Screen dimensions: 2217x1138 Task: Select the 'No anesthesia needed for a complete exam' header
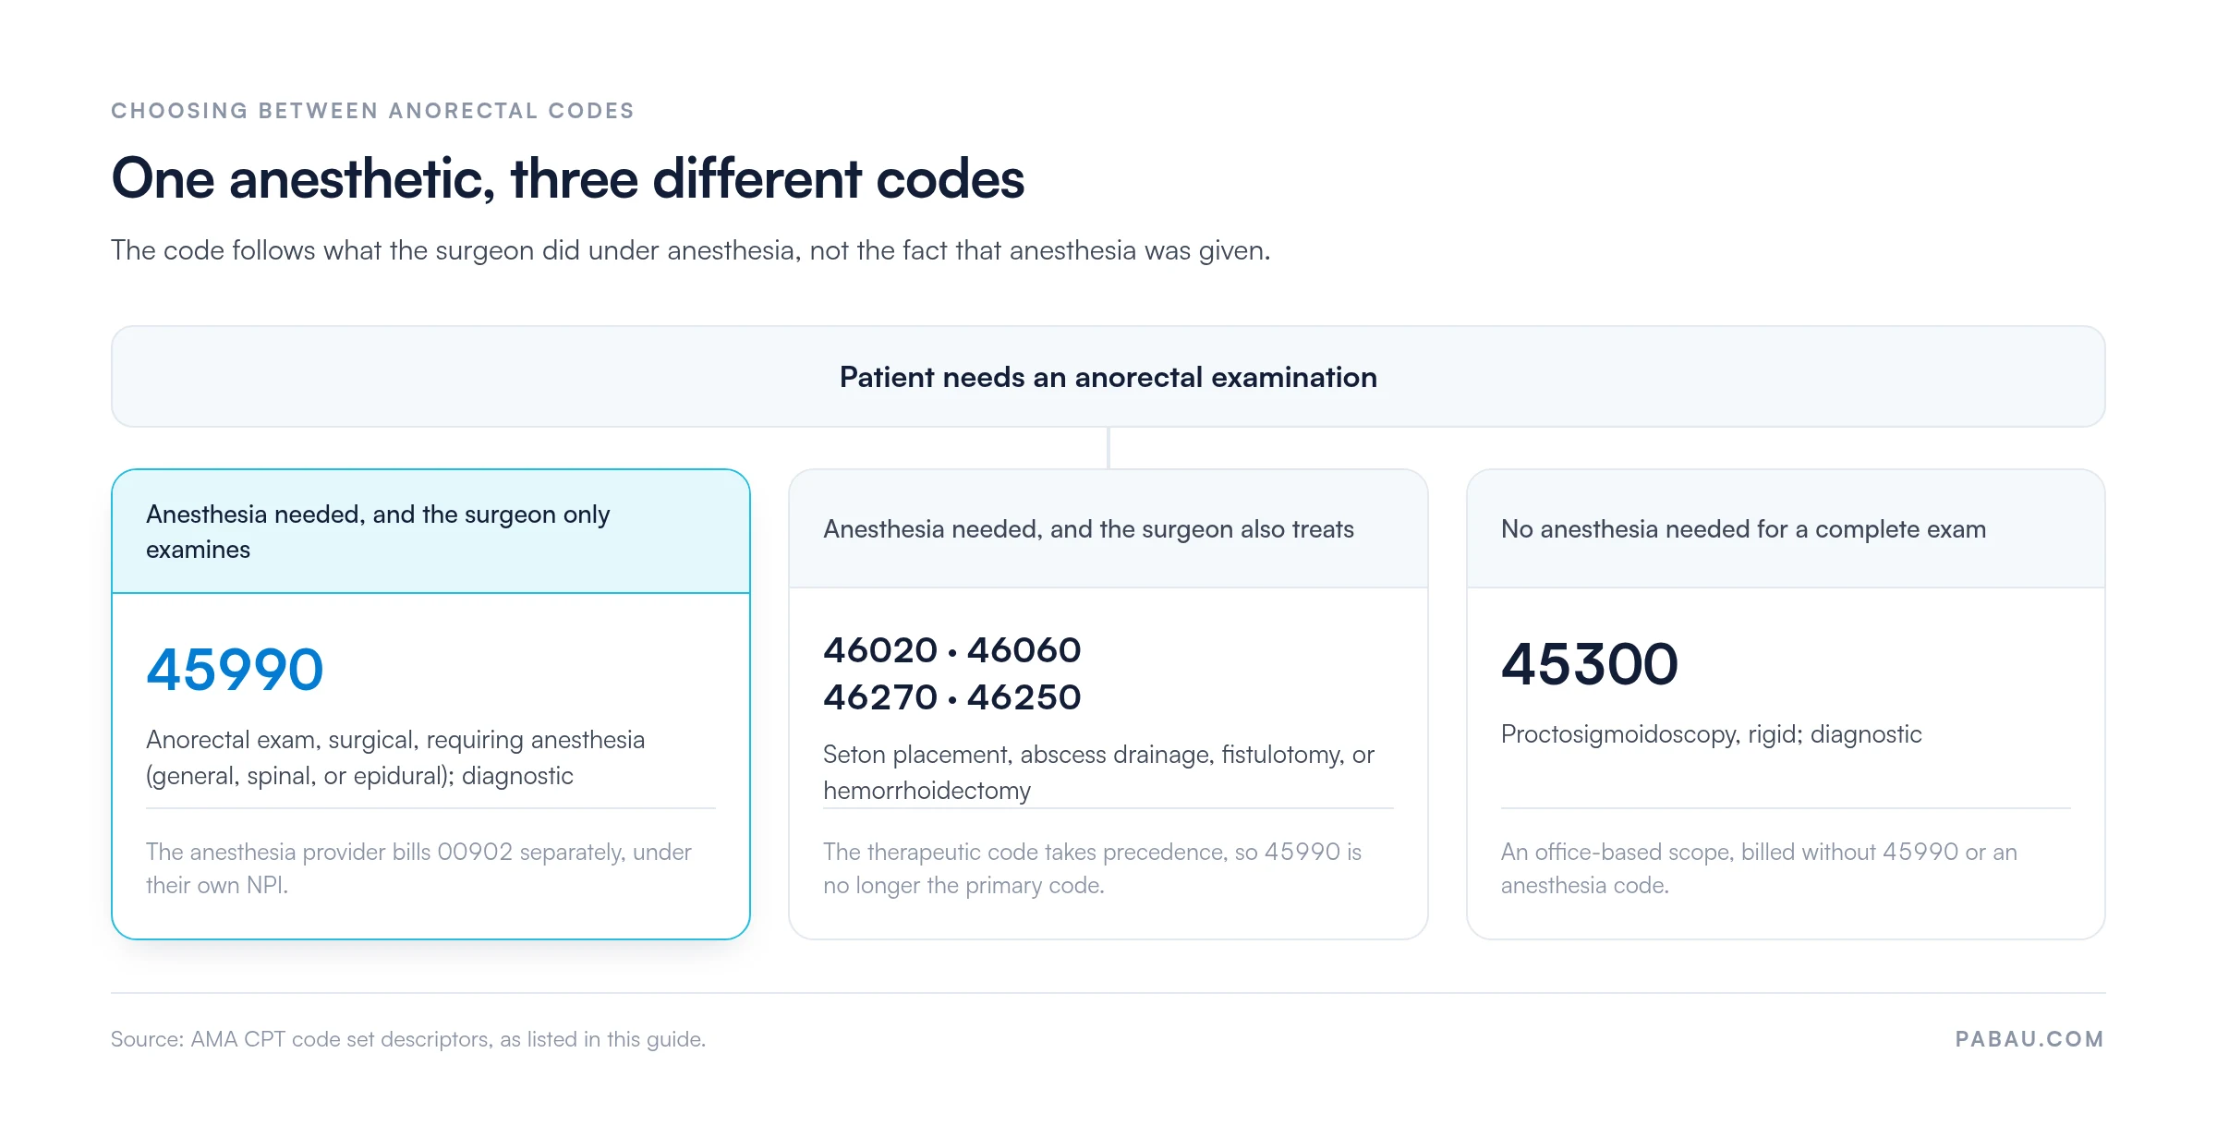(x=1785, y=528)
